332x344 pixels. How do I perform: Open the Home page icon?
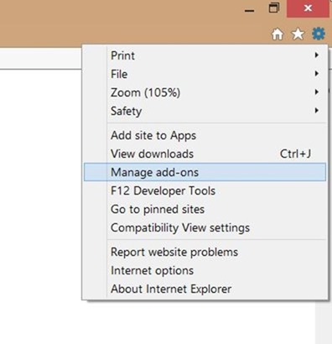[x=278, y=34]
